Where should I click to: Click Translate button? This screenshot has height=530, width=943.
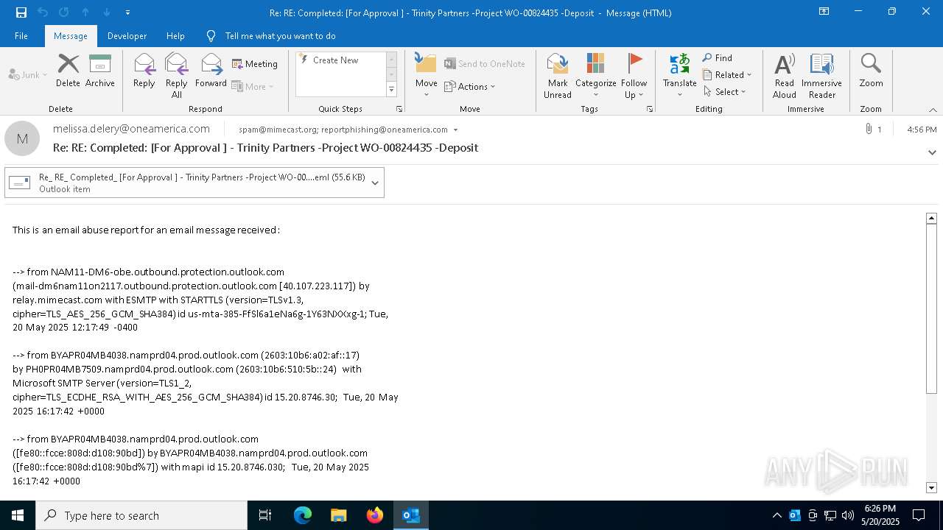(x=679, y=76)
